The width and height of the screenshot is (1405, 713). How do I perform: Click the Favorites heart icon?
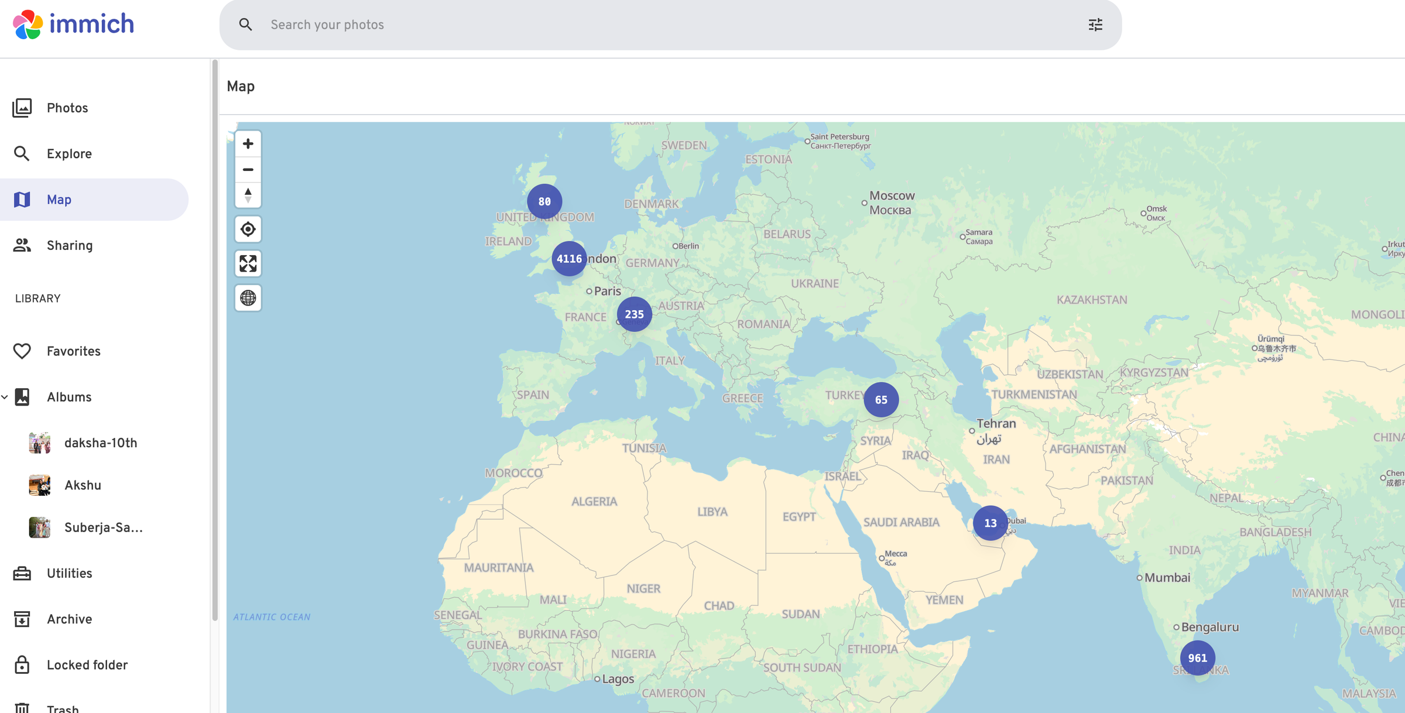pos(22,351)
